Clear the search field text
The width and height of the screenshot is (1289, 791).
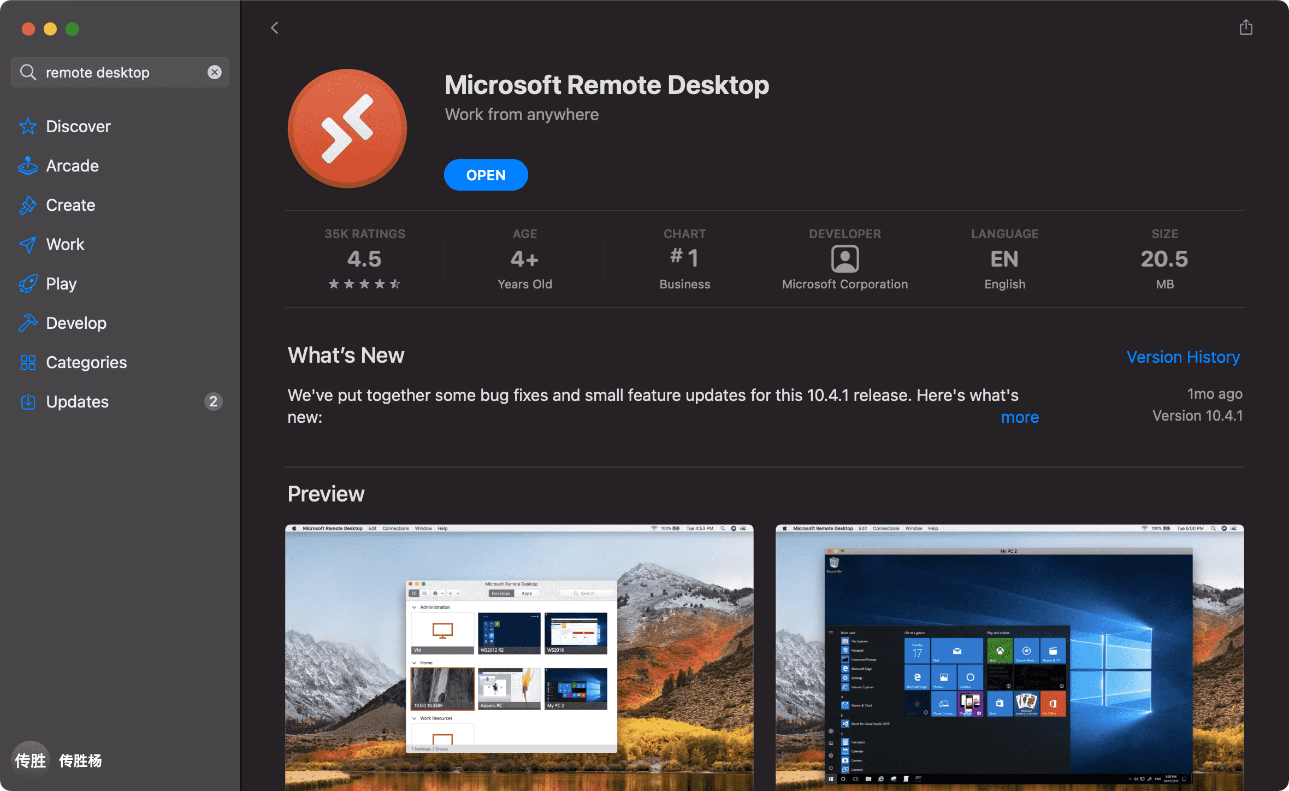pos(215,72)
